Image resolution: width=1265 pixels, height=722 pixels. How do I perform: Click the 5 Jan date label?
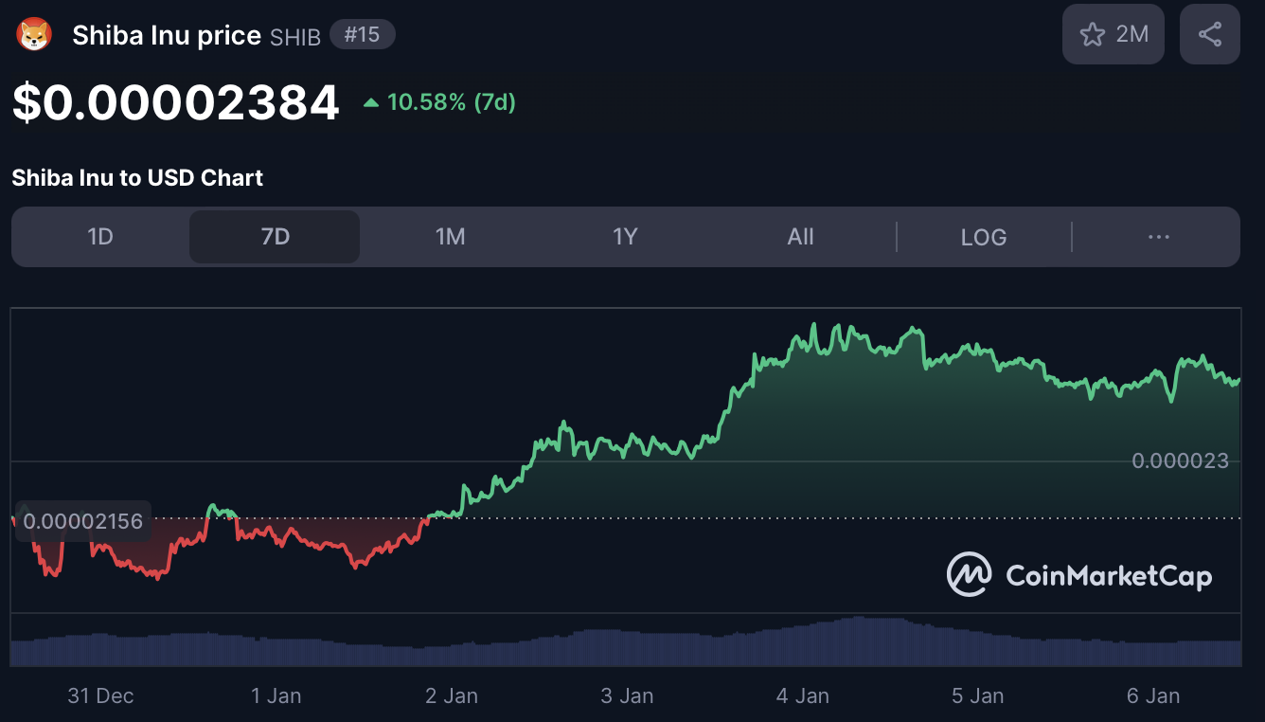(x=977, y=695)
